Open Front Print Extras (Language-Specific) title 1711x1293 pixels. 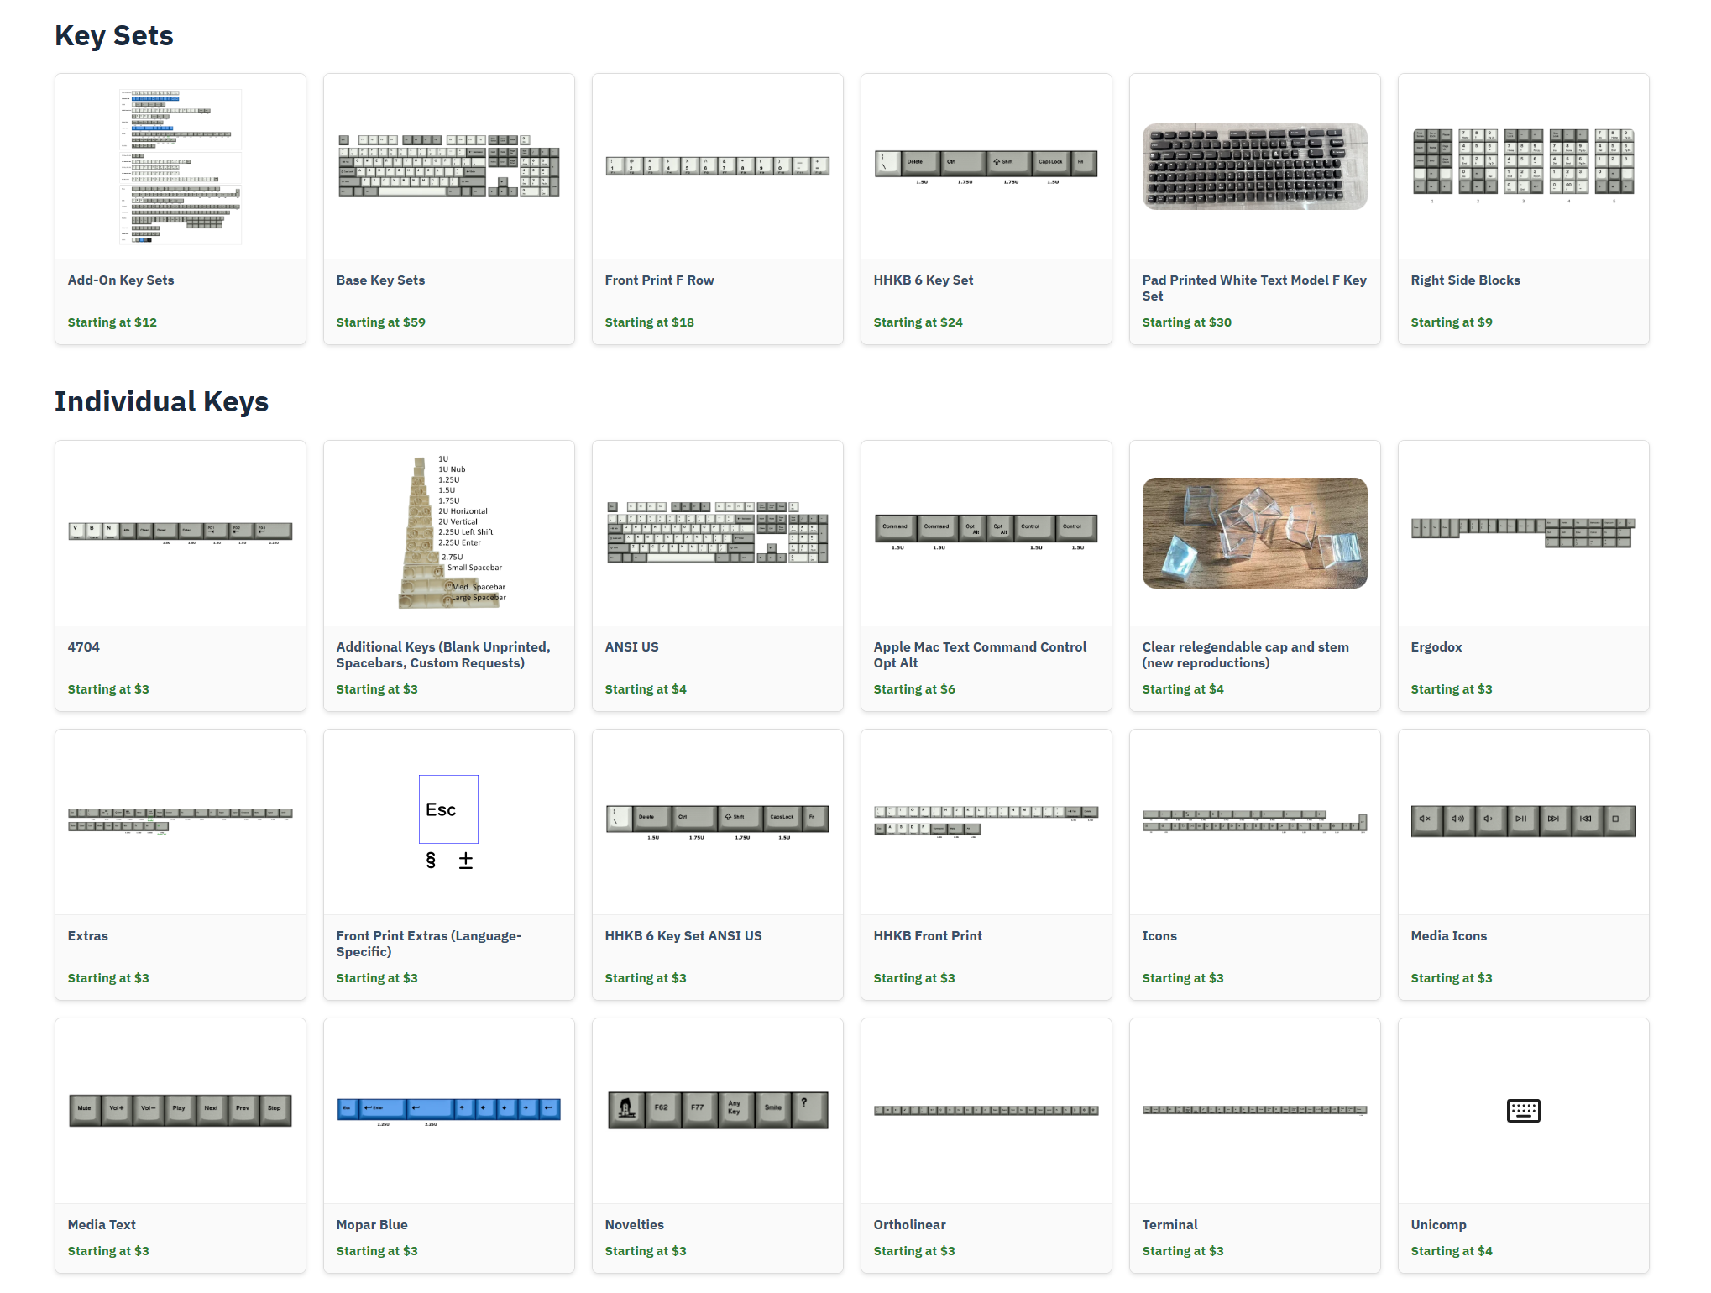[x=429, y=944]
